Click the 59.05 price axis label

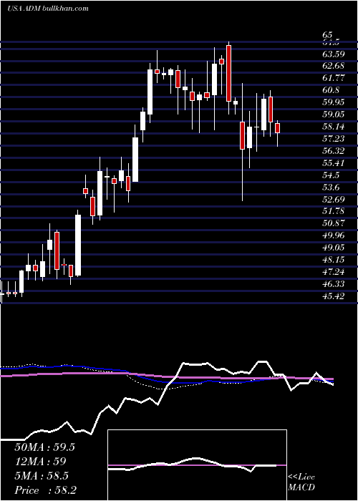[334, 115]
